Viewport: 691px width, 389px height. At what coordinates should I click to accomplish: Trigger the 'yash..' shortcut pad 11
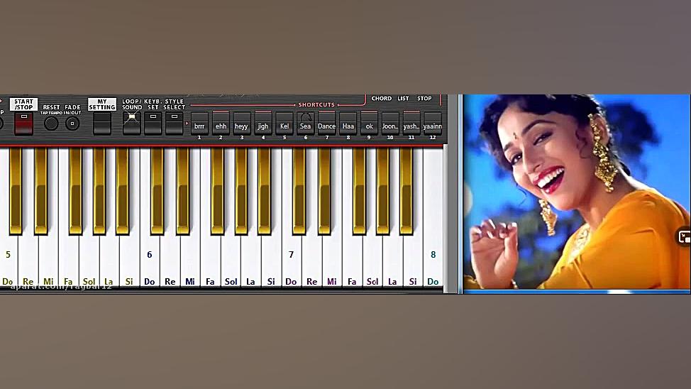coord(411,124)
